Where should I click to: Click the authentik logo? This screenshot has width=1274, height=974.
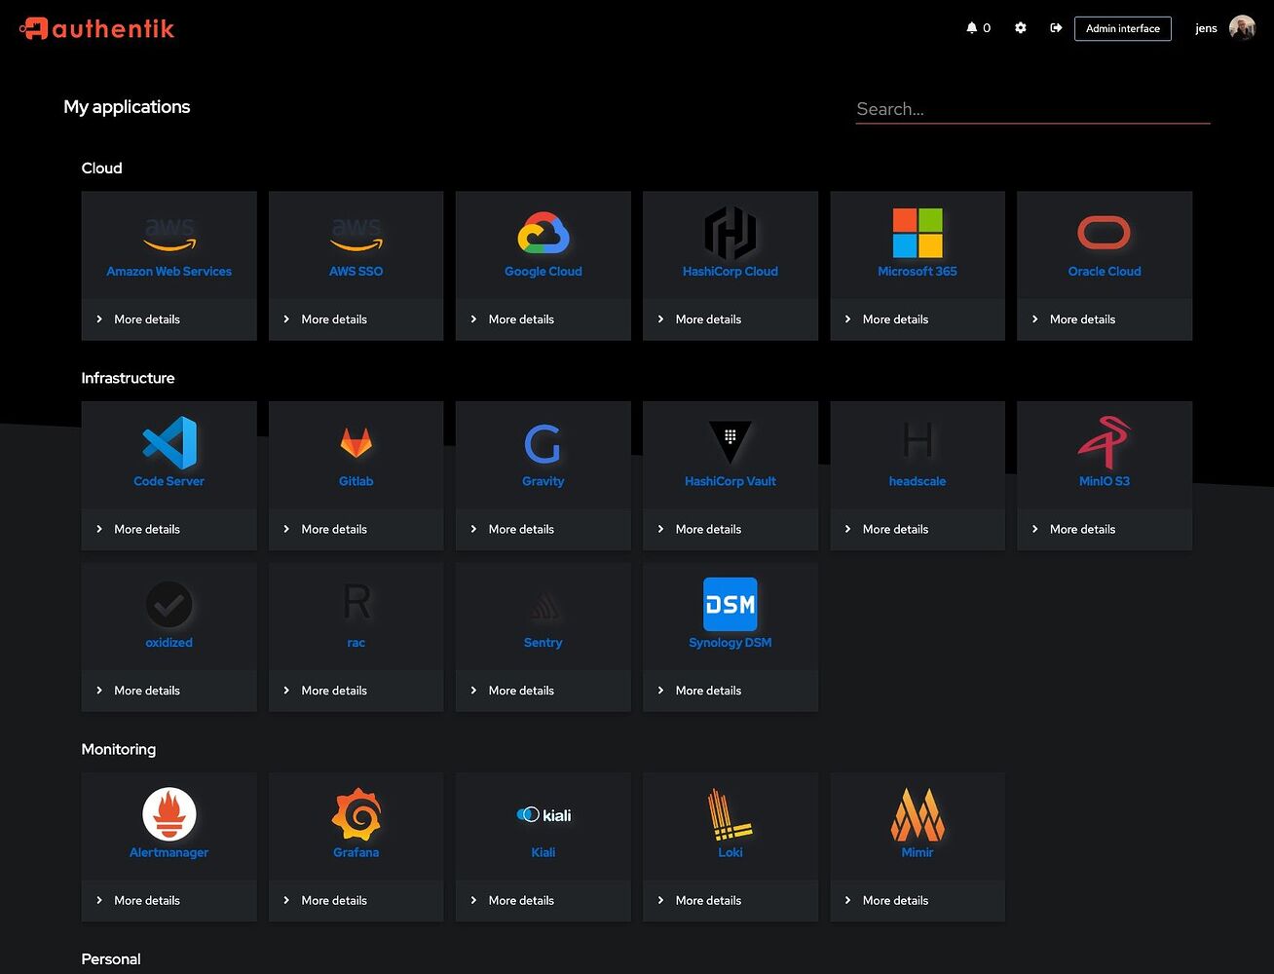pos(95,28)
